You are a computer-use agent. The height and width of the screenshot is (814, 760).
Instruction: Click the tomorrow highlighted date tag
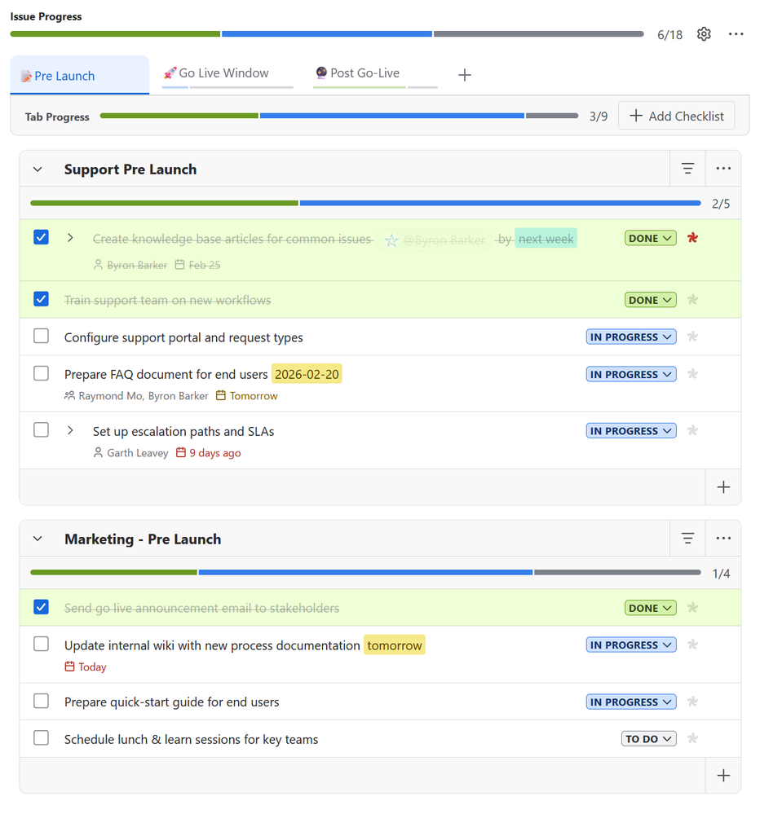395,645
